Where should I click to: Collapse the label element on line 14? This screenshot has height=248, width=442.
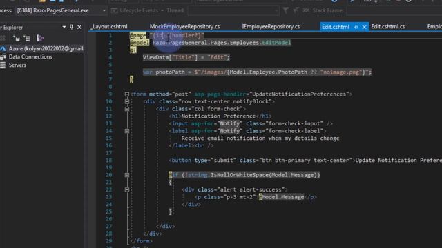[127, 131]
